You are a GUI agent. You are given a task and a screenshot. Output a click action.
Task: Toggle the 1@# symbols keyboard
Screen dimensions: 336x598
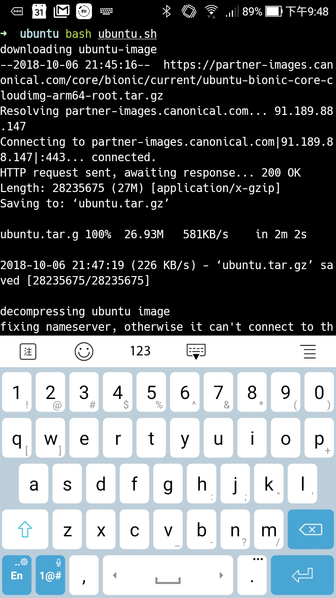50,575
